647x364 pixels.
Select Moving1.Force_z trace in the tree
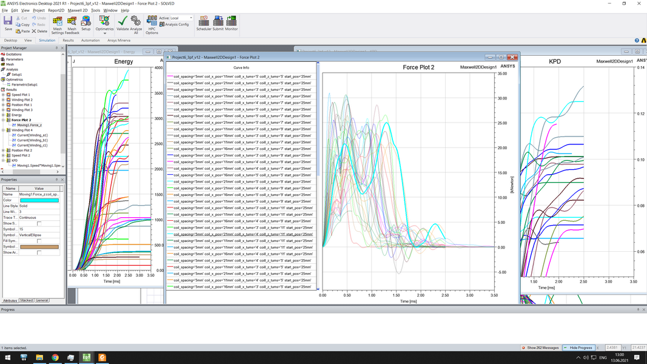(29, 124)
